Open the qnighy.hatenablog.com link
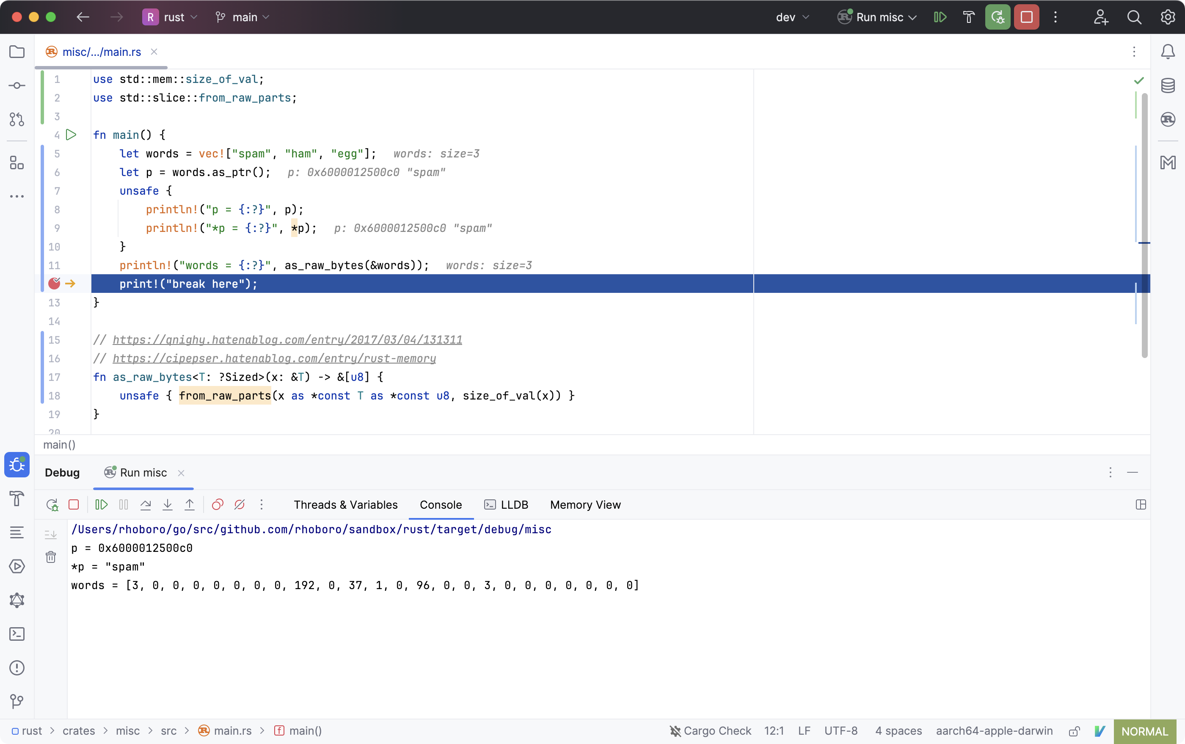The height and width of the screenshot is (744, 1185). [287, 339]
